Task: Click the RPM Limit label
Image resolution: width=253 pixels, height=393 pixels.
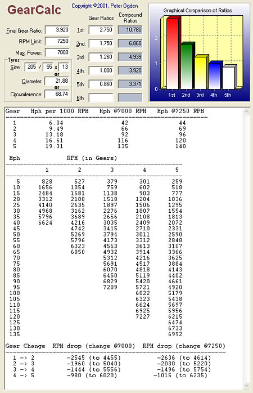Action: click(30, 42)
